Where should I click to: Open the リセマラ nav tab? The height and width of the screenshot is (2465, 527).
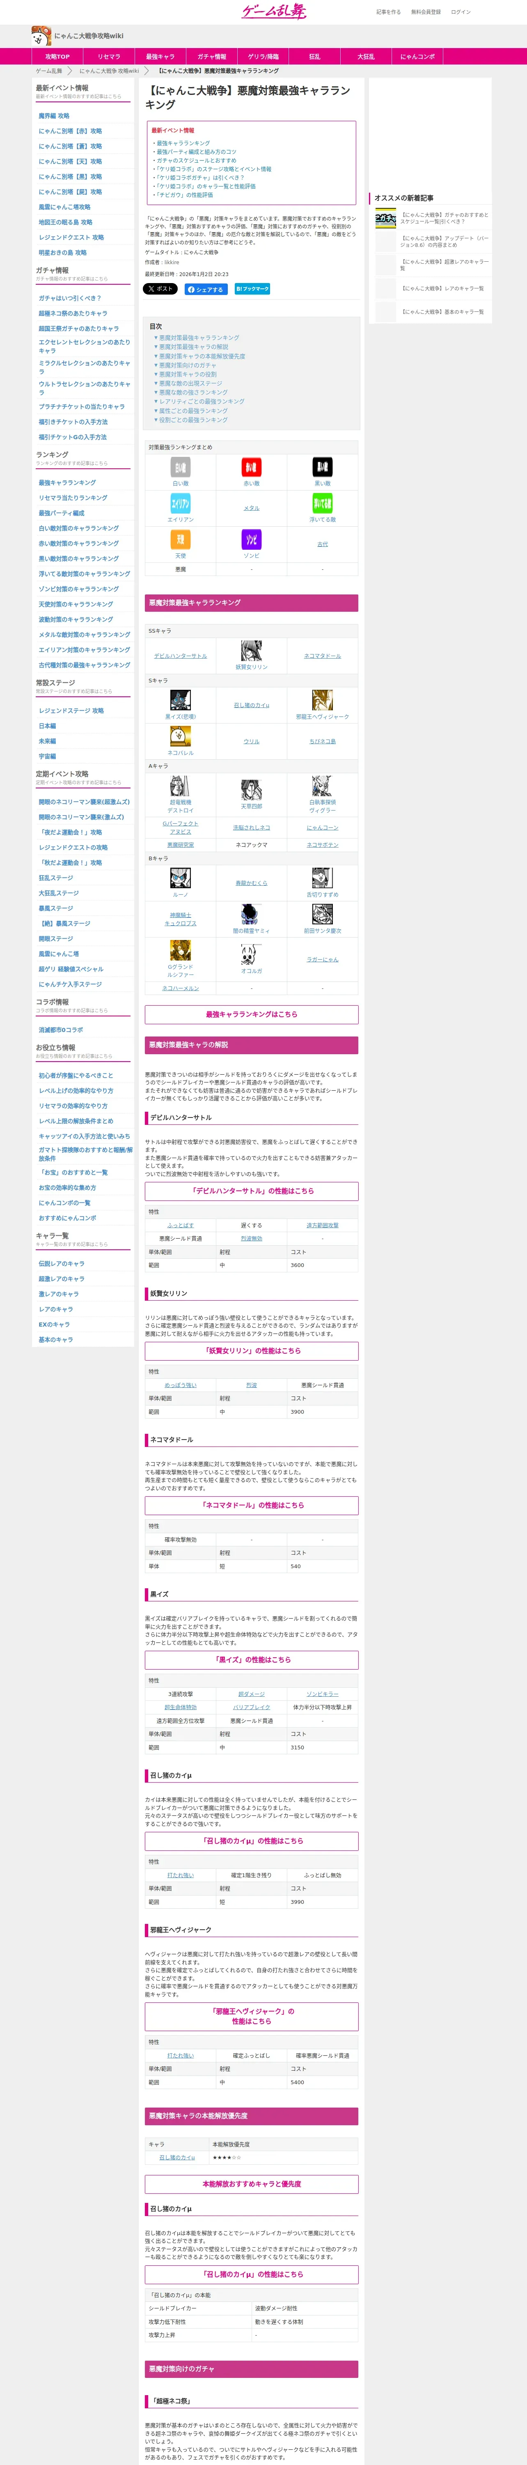tap(109, 56)
